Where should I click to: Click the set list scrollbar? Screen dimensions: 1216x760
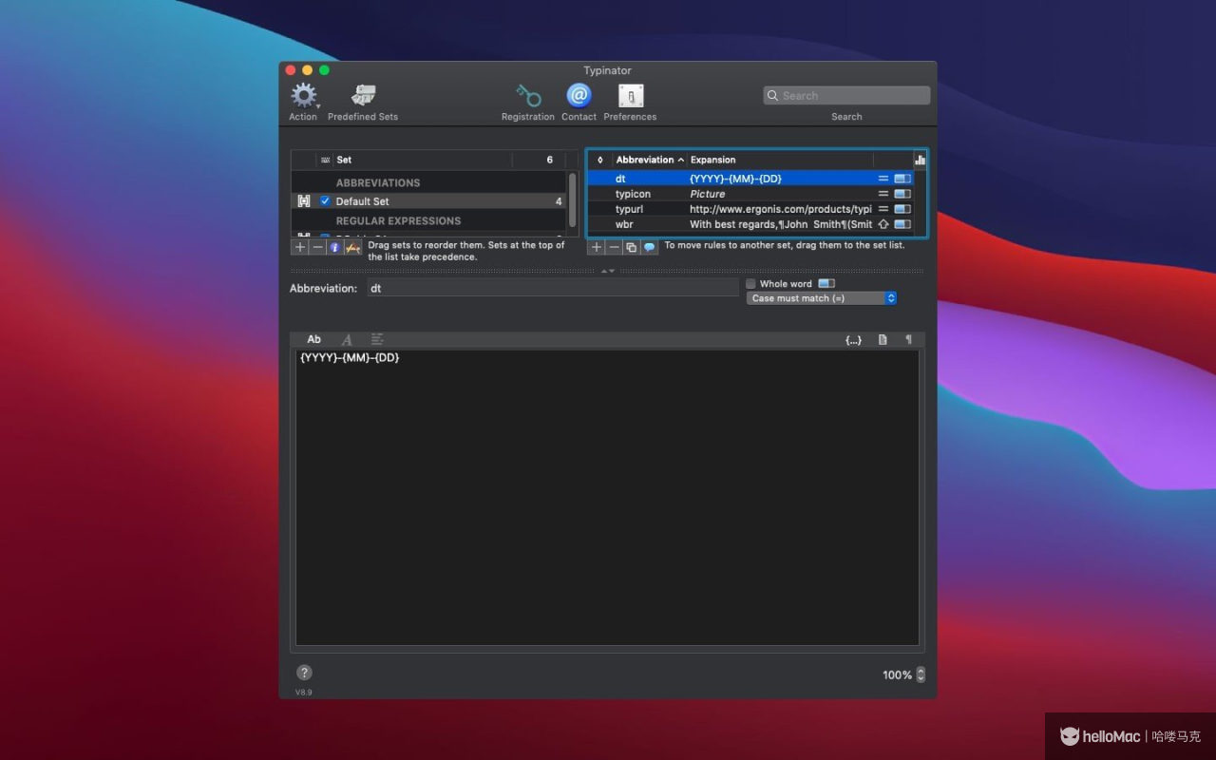coord(572,201)
